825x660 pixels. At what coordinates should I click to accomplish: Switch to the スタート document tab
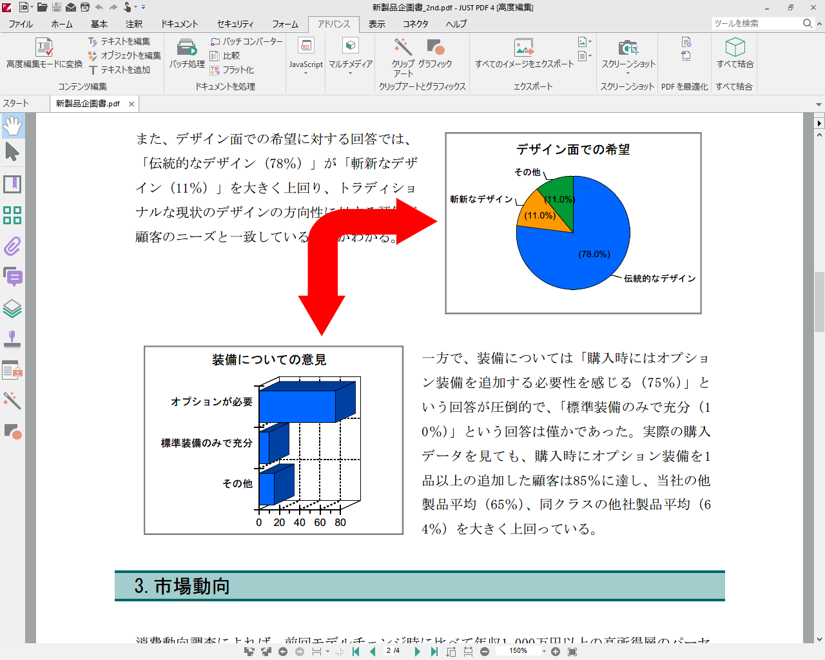(16, 104)
